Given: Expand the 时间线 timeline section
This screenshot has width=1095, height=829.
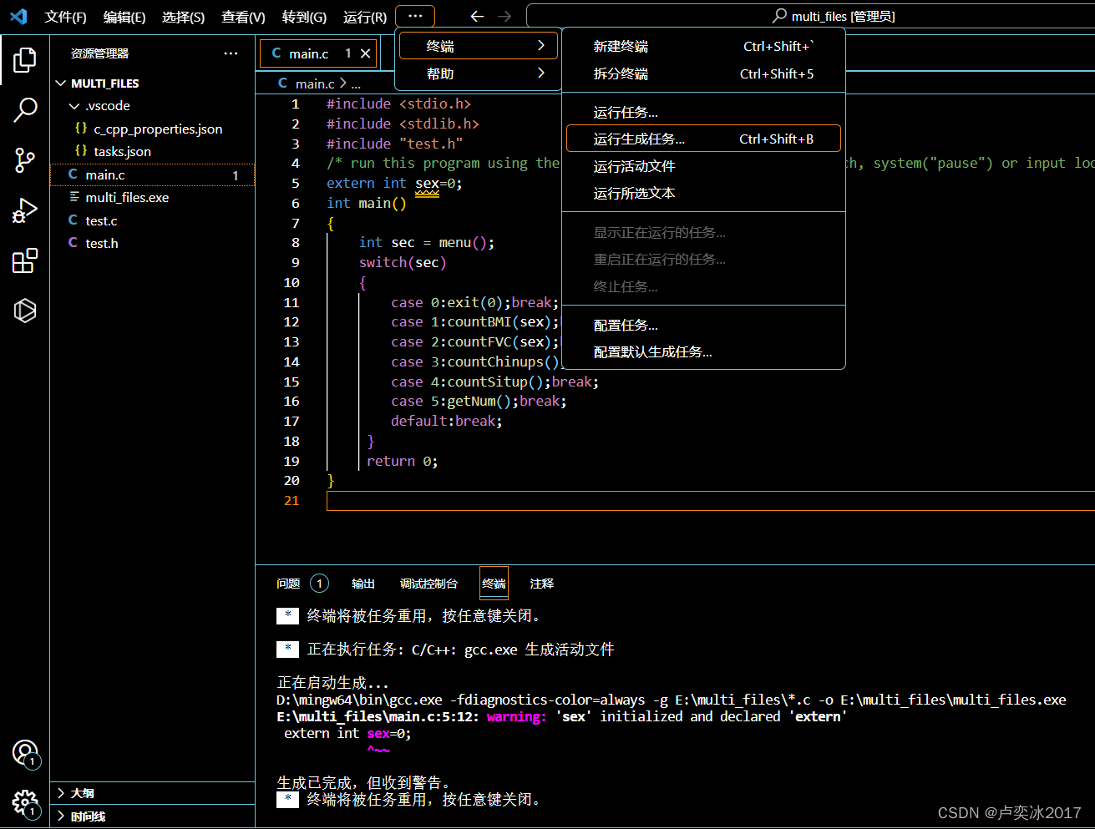Looking at the screenshot, I should coord(61,816).
